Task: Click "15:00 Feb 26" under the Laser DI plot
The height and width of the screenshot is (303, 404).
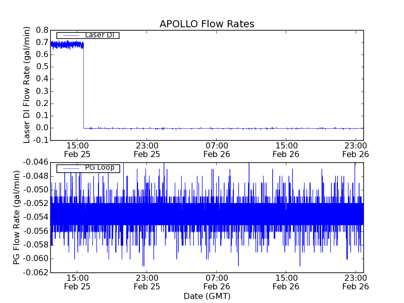Action: [x=286, y=150]
